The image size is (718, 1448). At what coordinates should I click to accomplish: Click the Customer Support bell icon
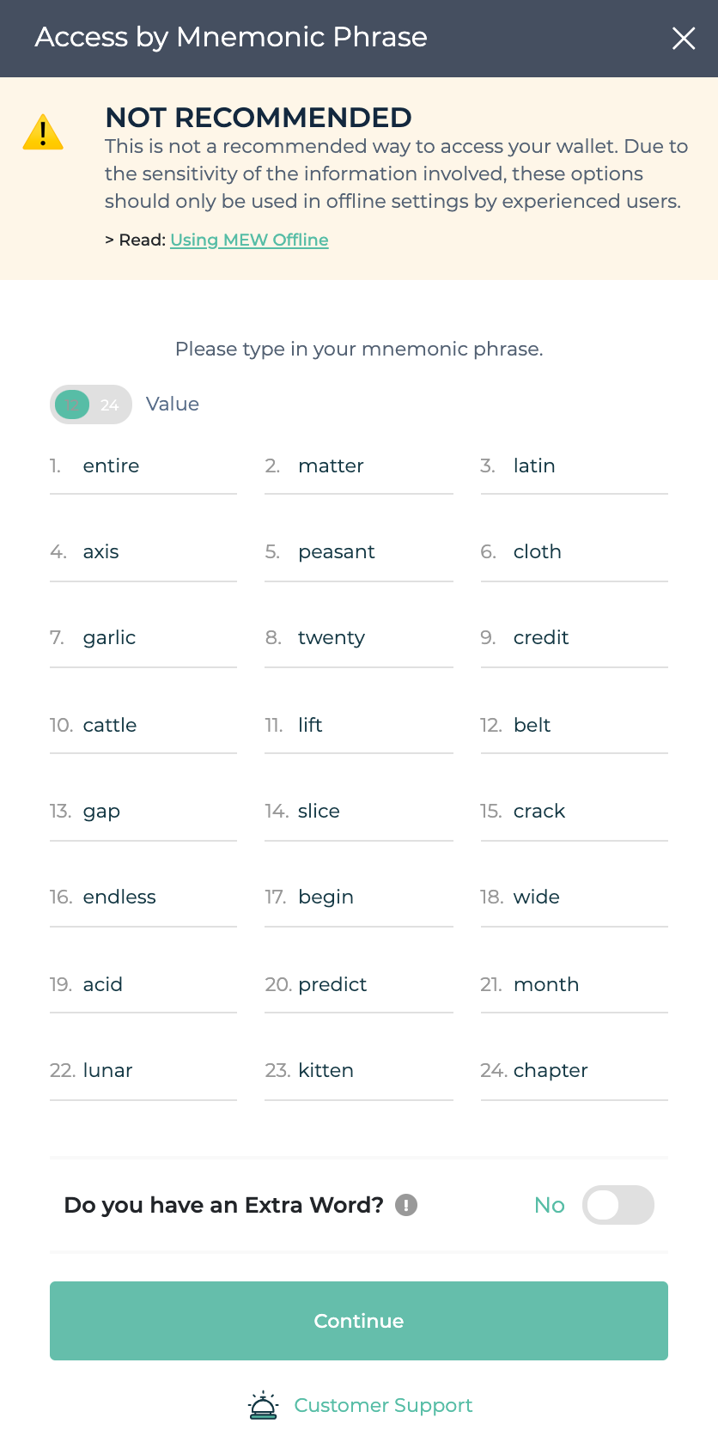pyautogui.click(x=263, y=1405)
